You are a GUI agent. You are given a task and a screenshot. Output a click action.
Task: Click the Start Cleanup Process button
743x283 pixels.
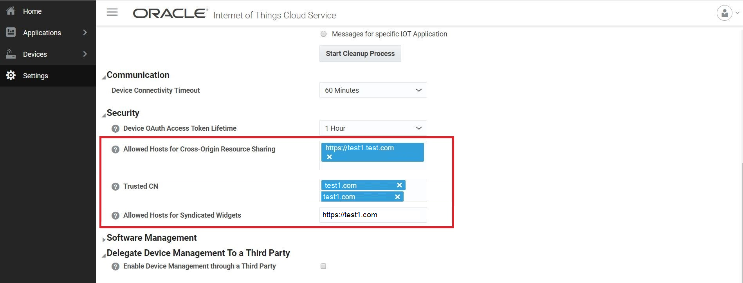coord(360,54)
